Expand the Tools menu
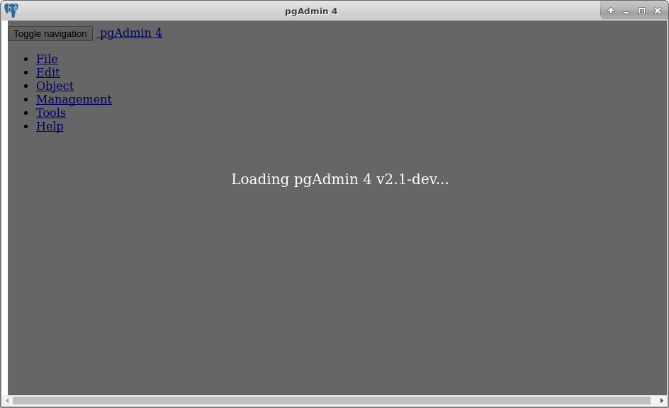The height and width of the screenshot is (408, 669). [x=50, y=113]
